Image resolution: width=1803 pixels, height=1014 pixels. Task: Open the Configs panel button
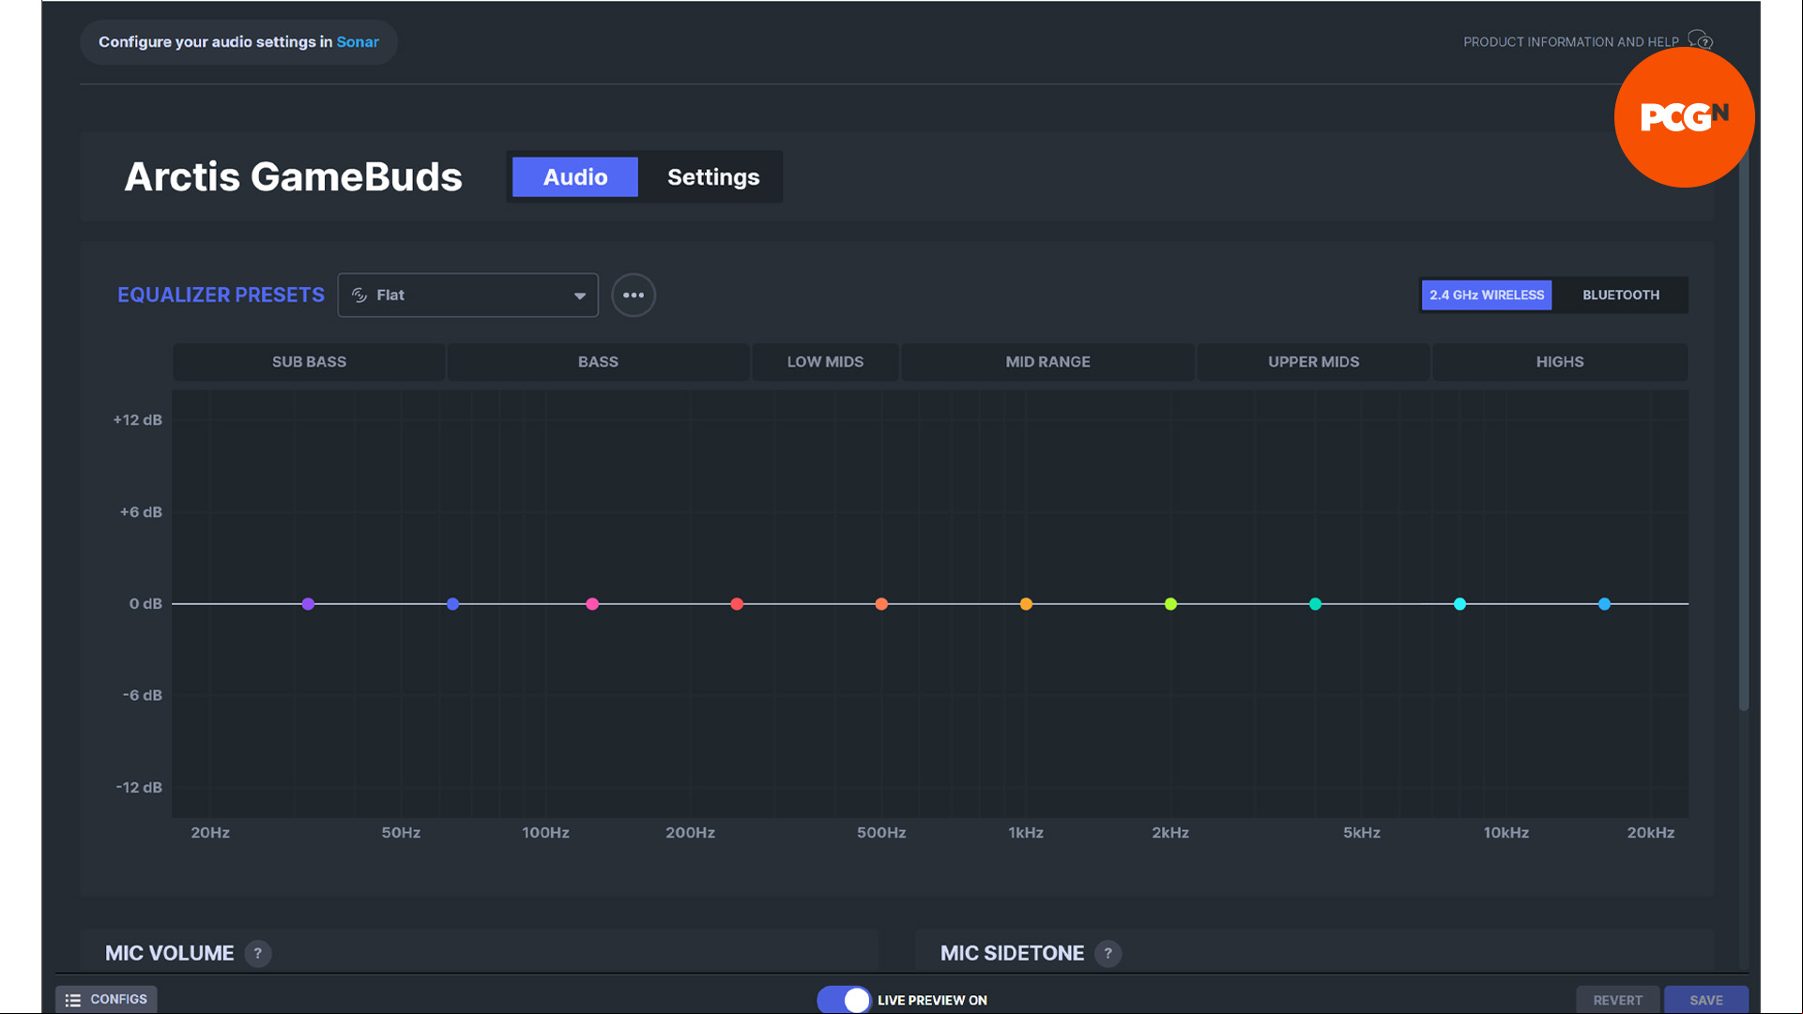(106, 1000)
